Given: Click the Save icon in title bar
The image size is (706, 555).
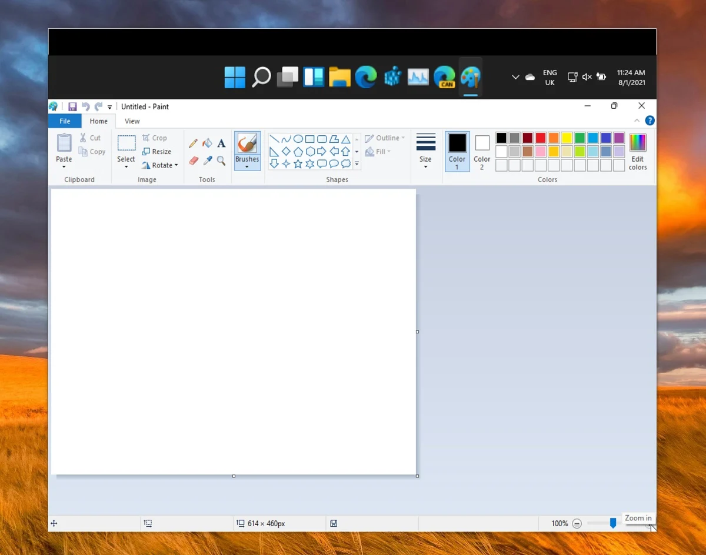Looking at the screenshot, I should point(72,106).
